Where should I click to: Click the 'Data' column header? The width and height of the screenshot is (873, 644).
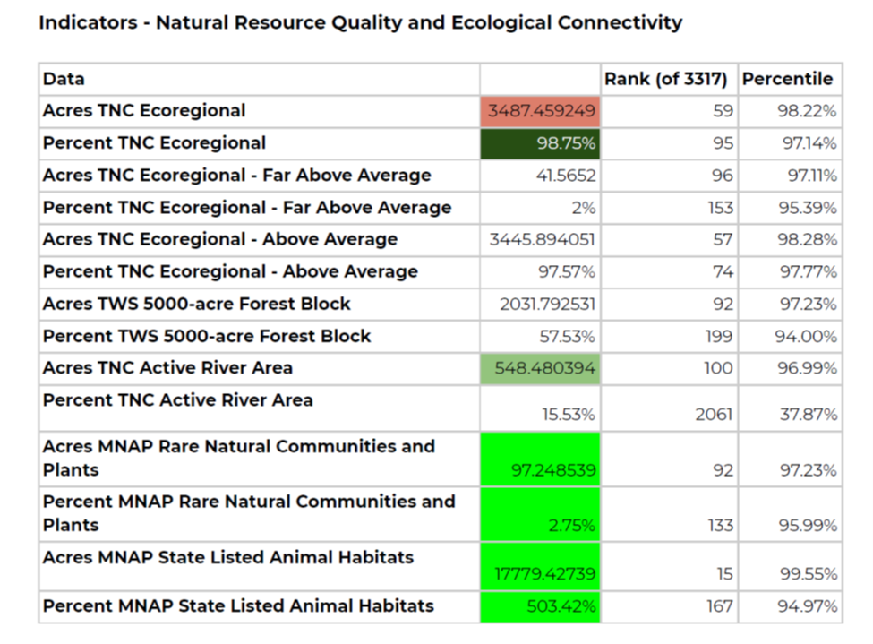tap(64, 79)
